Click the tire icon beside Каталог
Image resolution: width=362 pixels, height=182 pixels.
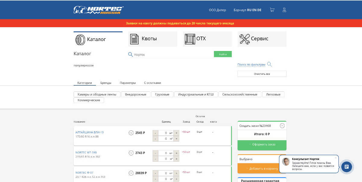(80, 39)
